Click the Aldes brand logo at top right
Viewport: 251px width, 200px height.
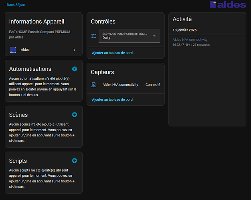228,5
